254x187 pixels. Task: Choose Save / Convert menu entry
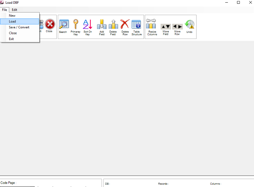[19, 27]
